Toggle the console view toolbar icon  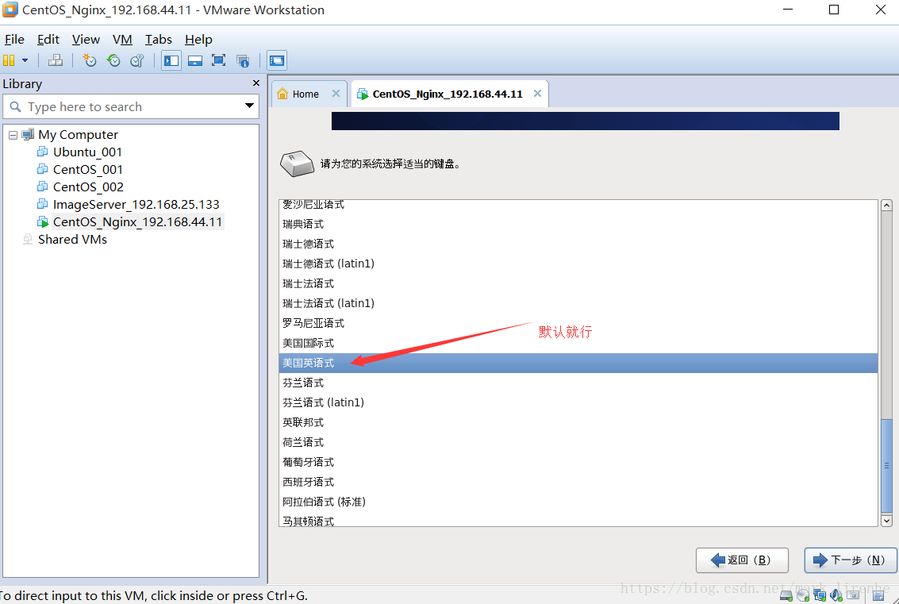coord(277,60)
